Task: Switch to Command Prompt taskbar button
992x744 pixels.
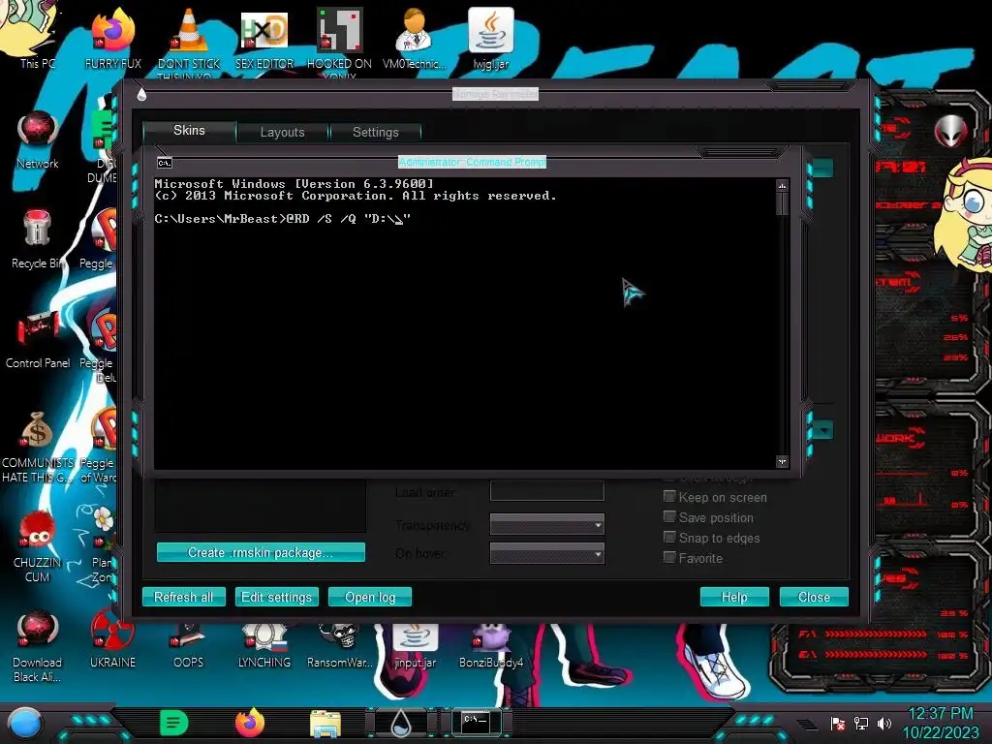Action: tap(476, 722)
